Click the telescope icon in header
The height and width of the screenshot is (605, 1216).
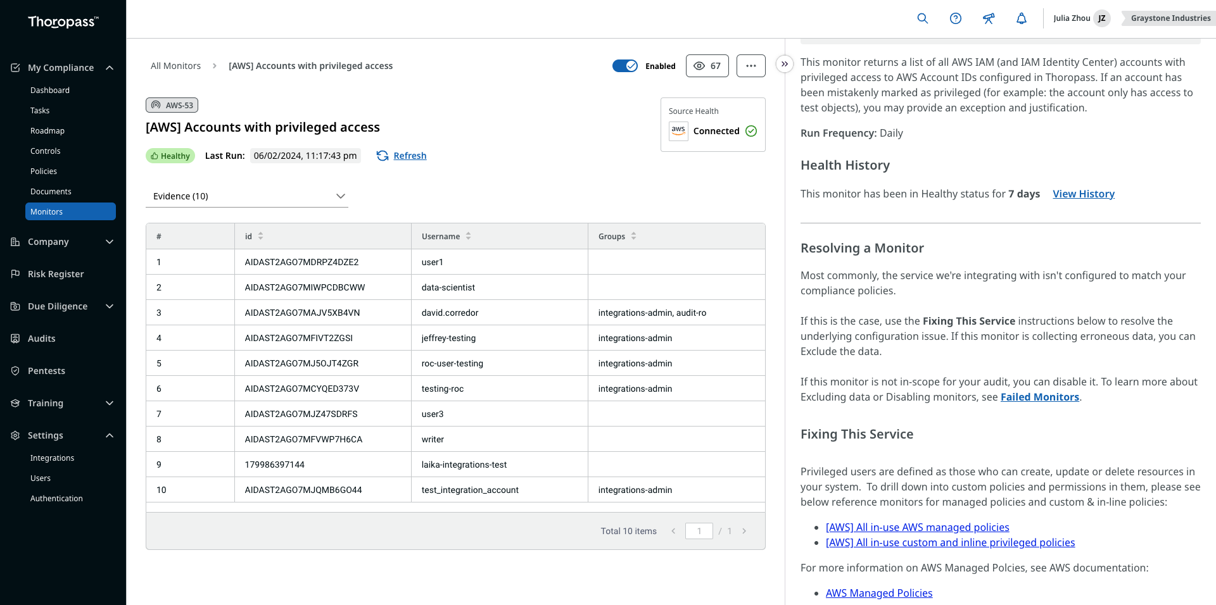click(x=989, y=18)
